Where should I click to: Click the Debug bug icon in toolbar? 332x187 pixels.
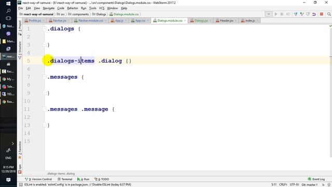tap(282, 14)
